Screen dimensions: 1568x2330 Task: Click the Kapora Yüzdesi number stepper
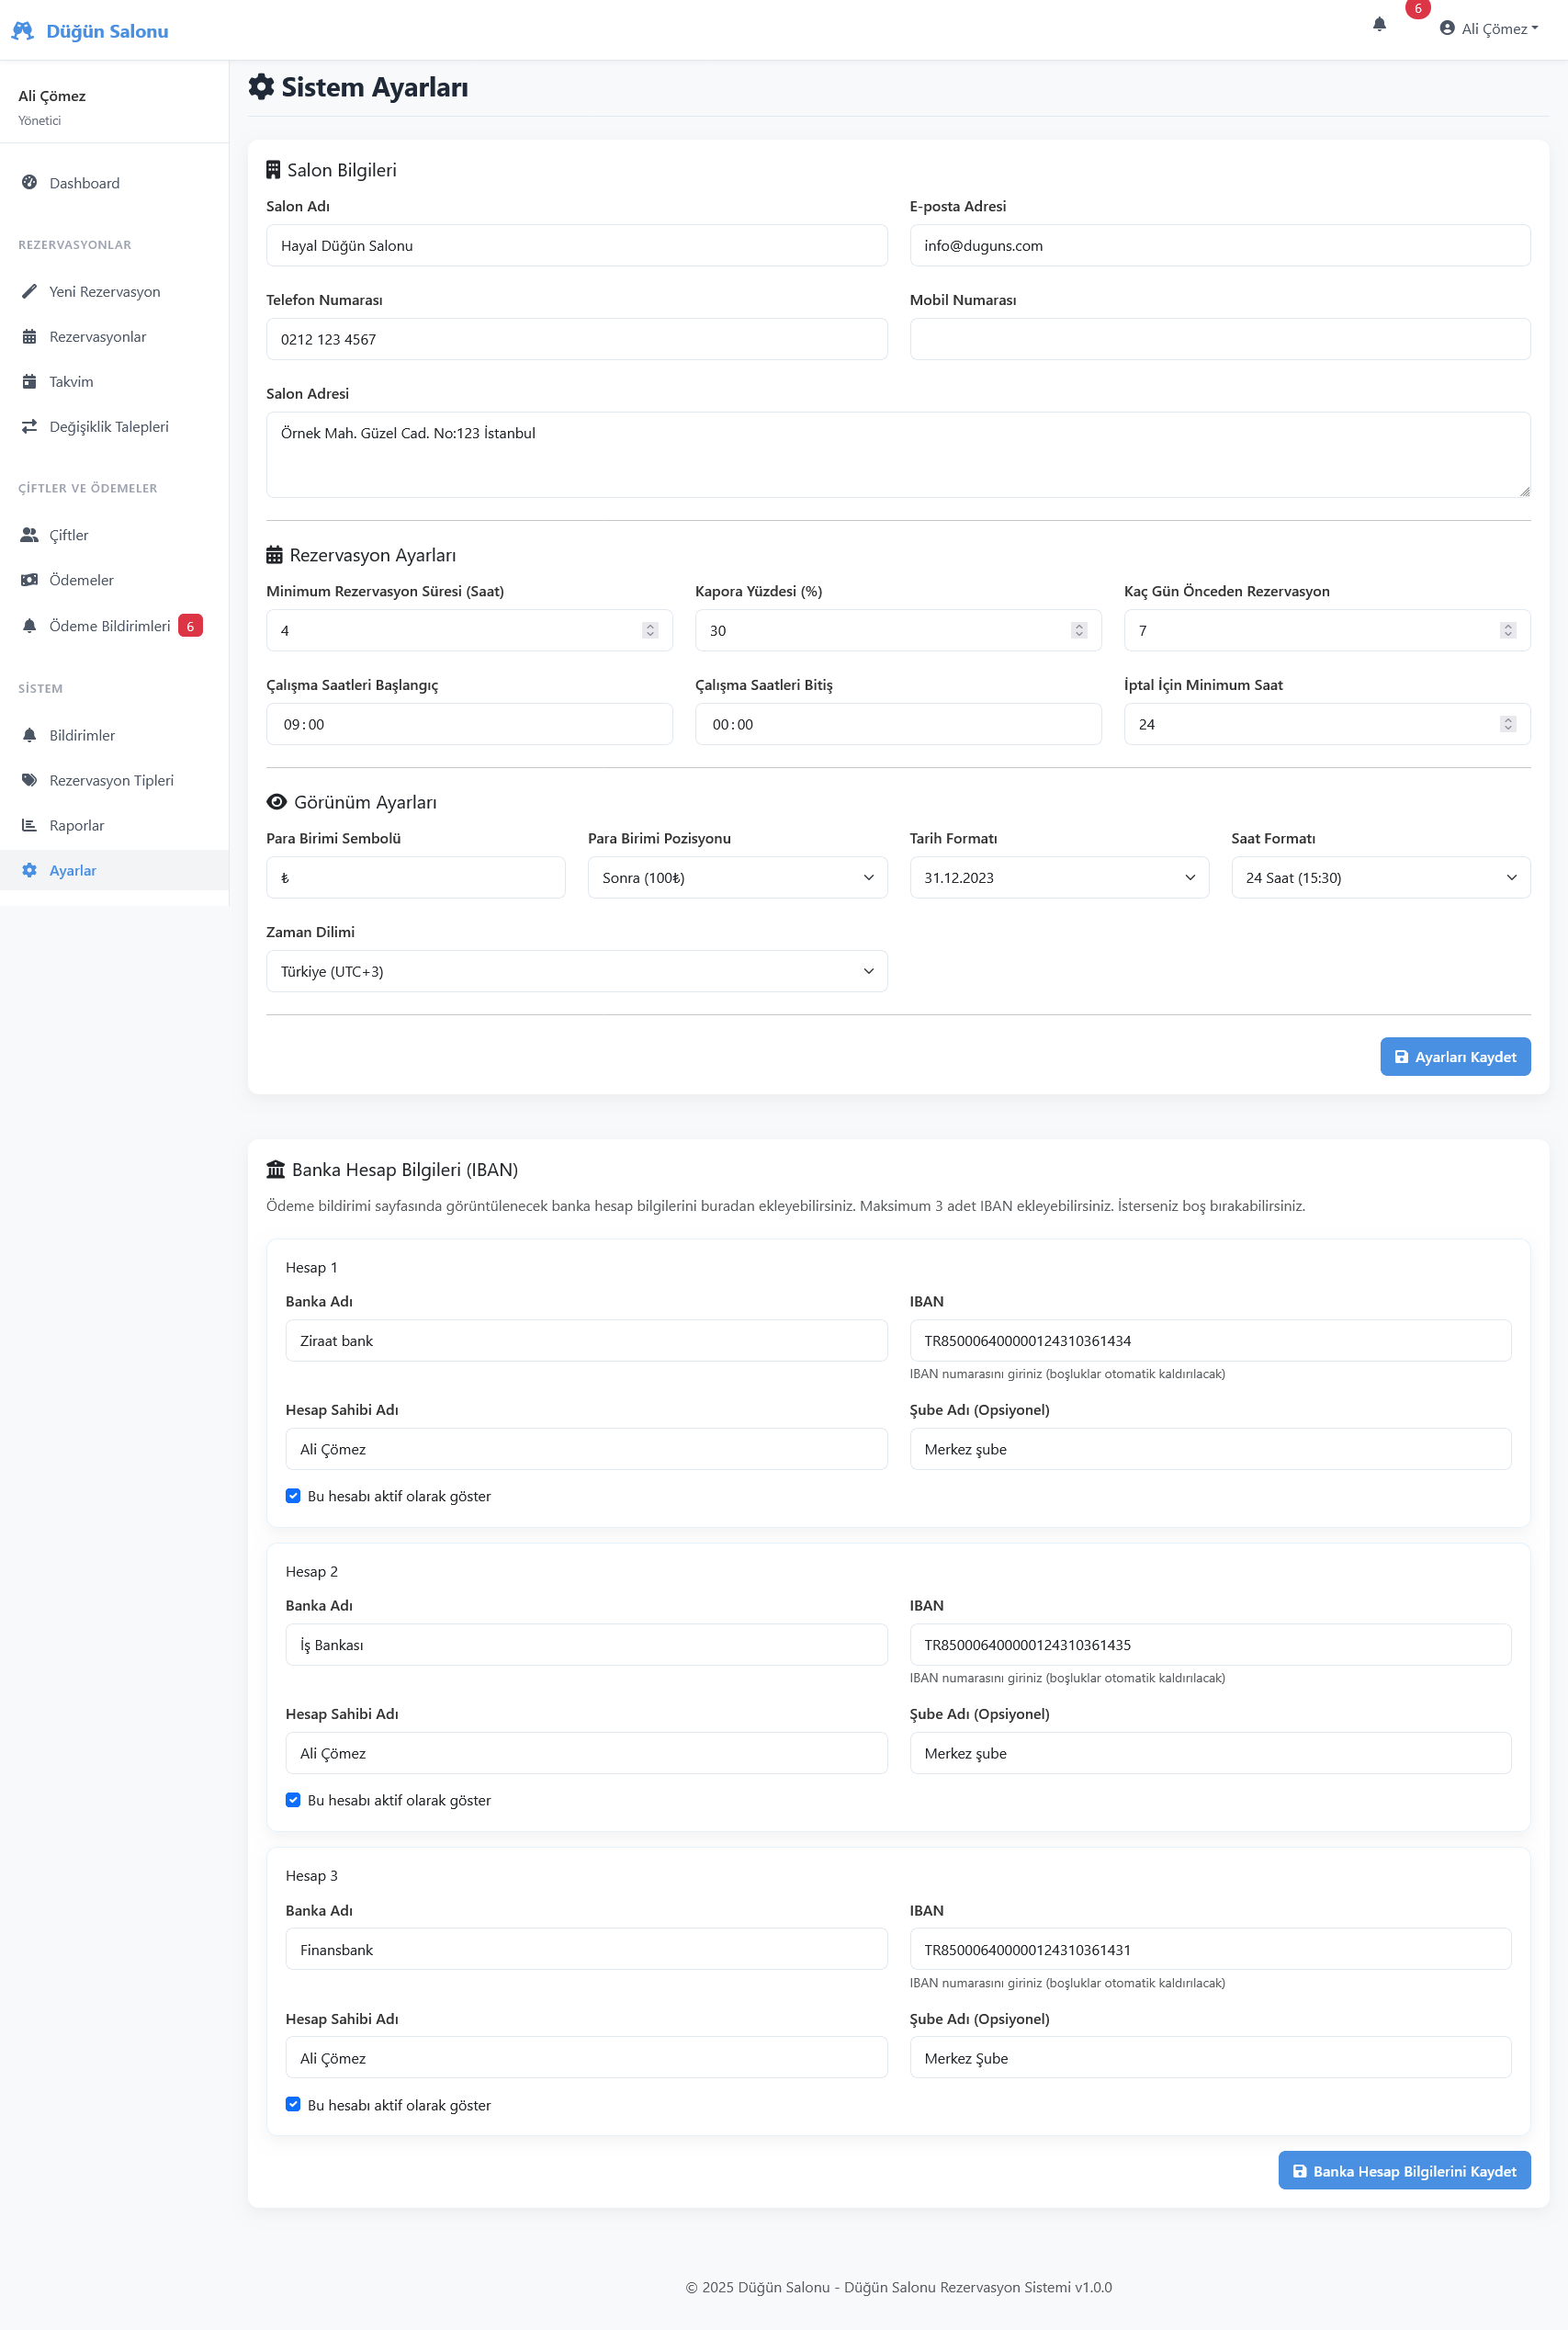[x=1078, y=631]
